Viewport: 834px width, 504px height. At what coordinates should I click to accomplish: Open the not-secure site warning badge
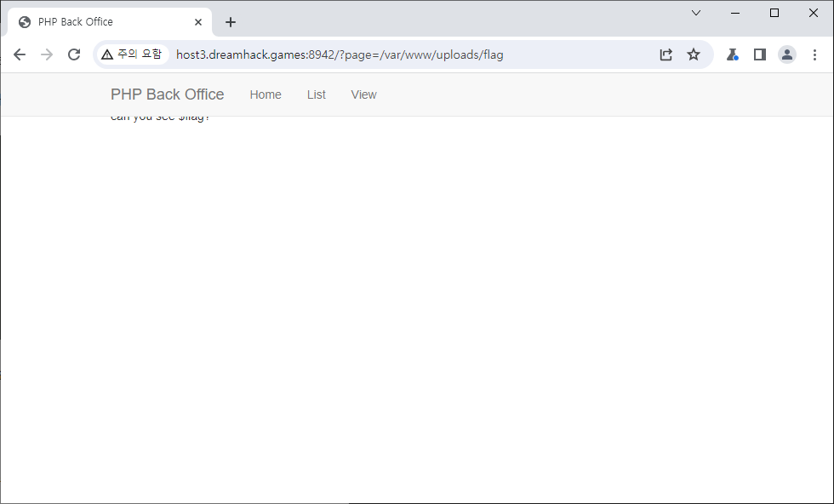coord(131,54)
